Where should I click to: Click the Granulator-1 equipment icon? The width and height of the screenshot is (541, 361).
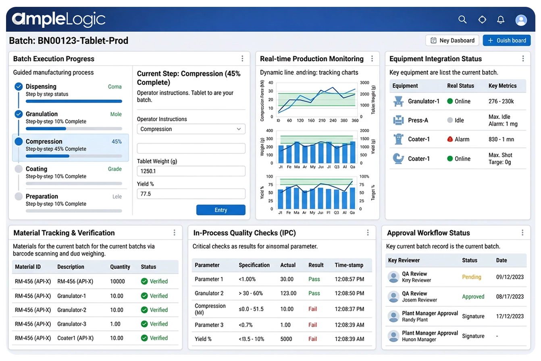coord(398,101)
